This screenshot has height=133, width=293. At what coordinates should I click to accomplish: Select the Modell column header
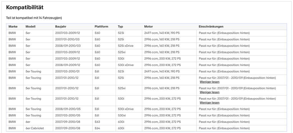click(30, 26)
